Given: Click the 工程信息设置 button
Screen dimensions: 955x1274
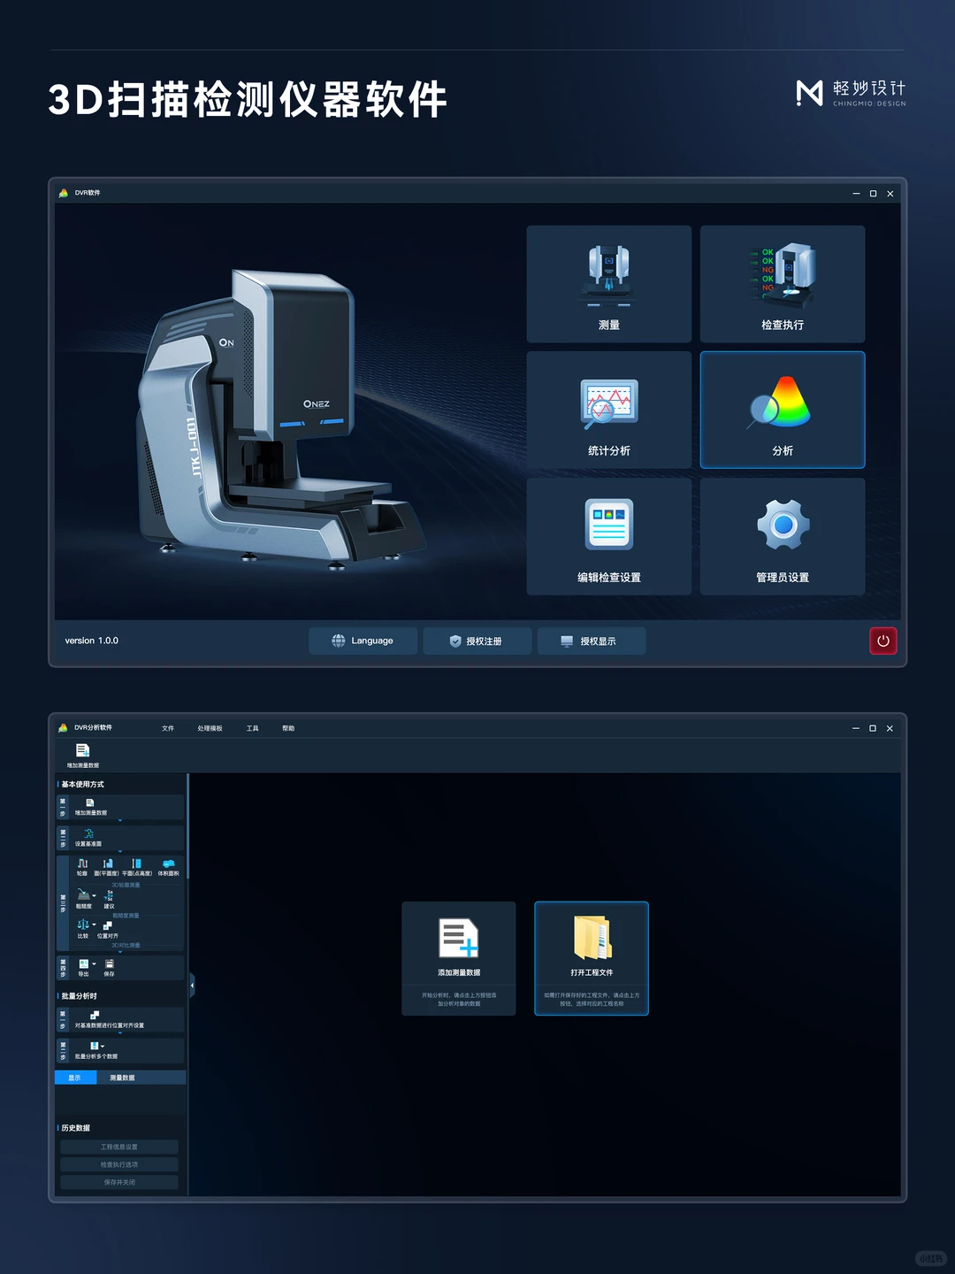Looking at the screenshot, I should (x=119, y=1147).
